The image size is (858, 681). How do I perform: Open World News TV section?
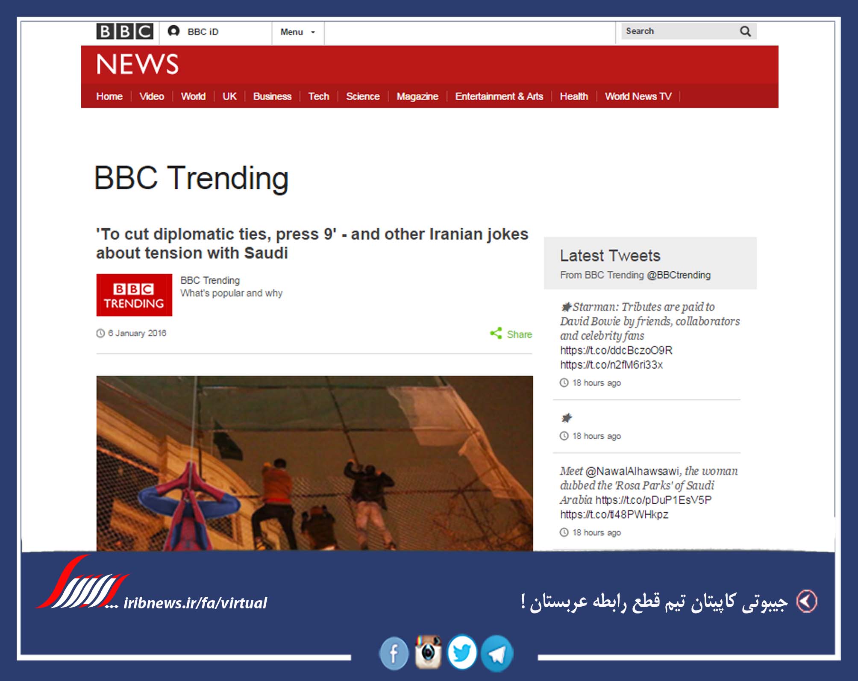[x=638, y=96]
